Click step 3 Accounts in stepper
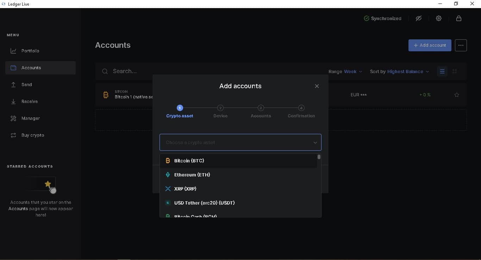 click(x=261, y=112)
